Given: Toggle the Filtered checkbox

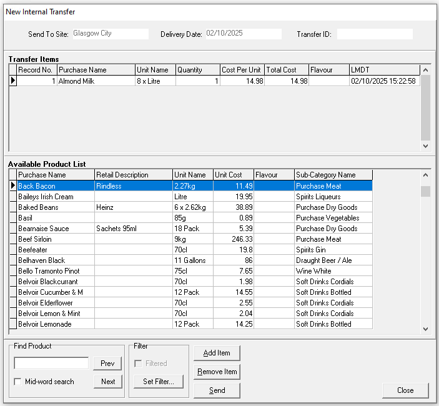Looking at the screenshot, I should tap(139, 363).
